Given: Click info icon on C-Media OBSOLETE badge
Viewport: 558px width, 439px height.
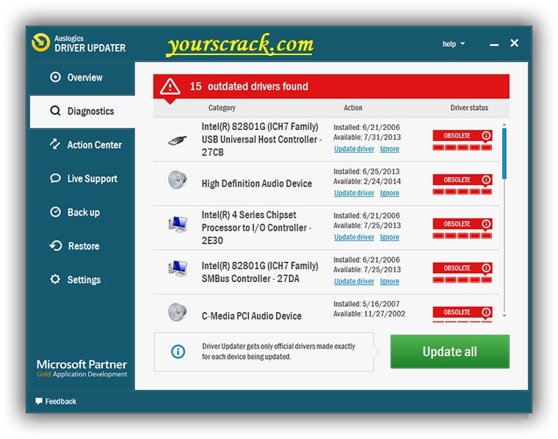Looking at the screenshot, I should point(486,312).
